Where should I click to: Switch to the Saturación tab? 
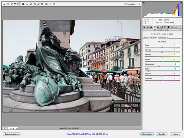coord(153,38)
